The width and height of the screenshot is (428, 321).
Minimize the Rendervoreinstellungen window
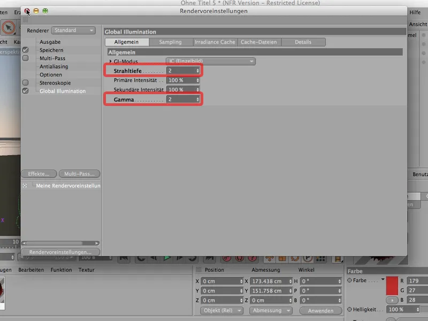click(x=36, y=11)
